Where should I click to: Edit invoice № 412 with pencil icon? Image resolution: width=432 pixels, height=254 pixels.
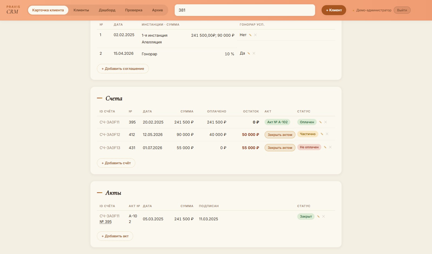pos(322,134)
